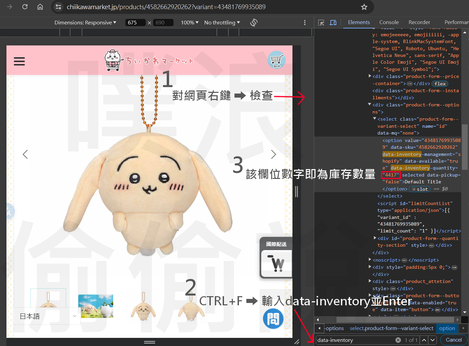This screenshot has height=346, width=469.
Task: Switch to the Recorder tab
Action: pyautogui.click(x=419, y=22)
